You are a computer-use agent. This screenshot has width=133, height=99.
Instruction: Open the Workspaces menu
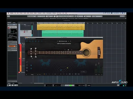49,13
